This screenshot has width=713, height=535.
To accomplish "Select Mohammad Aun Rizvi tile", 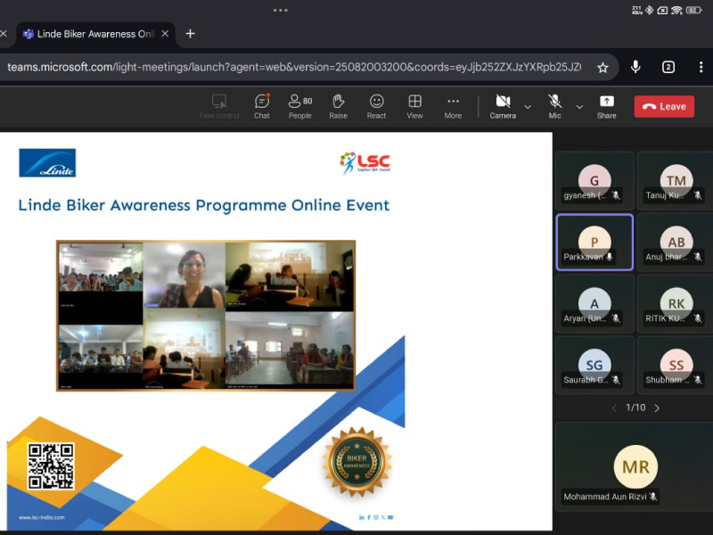I will [635, 466].
